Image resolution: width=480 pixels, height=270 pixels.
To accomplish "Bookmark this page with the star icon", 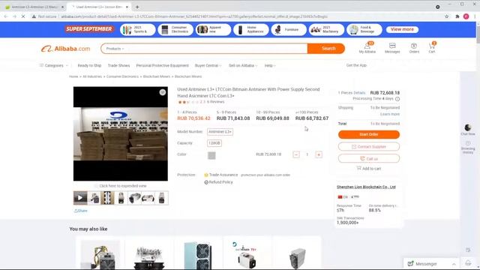I will 447,16.
